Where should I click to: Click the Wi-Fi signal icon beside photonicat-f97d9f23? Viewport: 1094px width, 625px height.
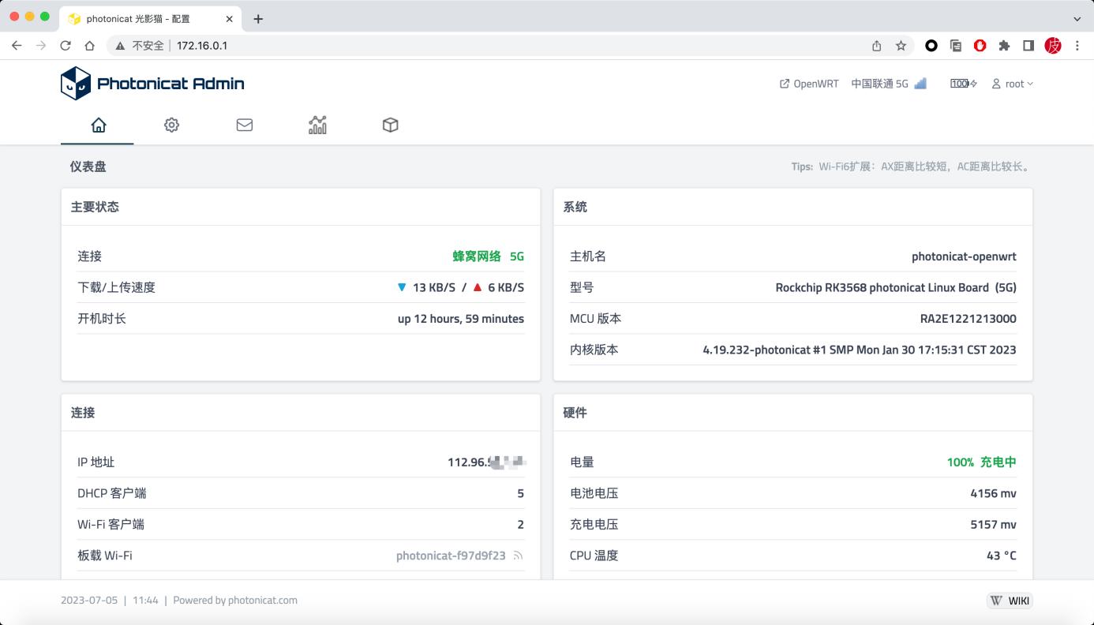coord(518,555)
